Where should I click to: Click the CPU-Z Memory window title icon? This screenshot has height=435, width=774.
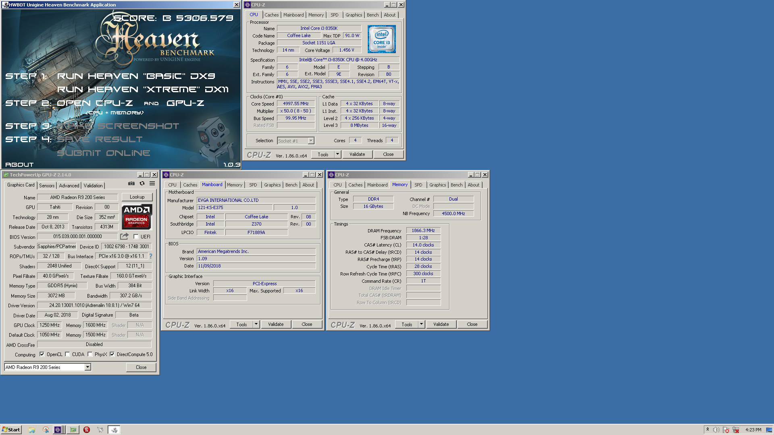click(x=331, y=175)
